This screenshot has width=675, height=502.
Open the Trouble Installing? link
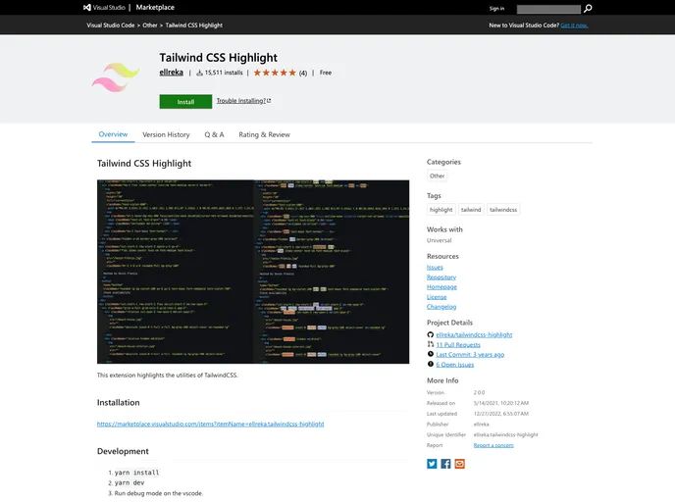tap(243, 101)
